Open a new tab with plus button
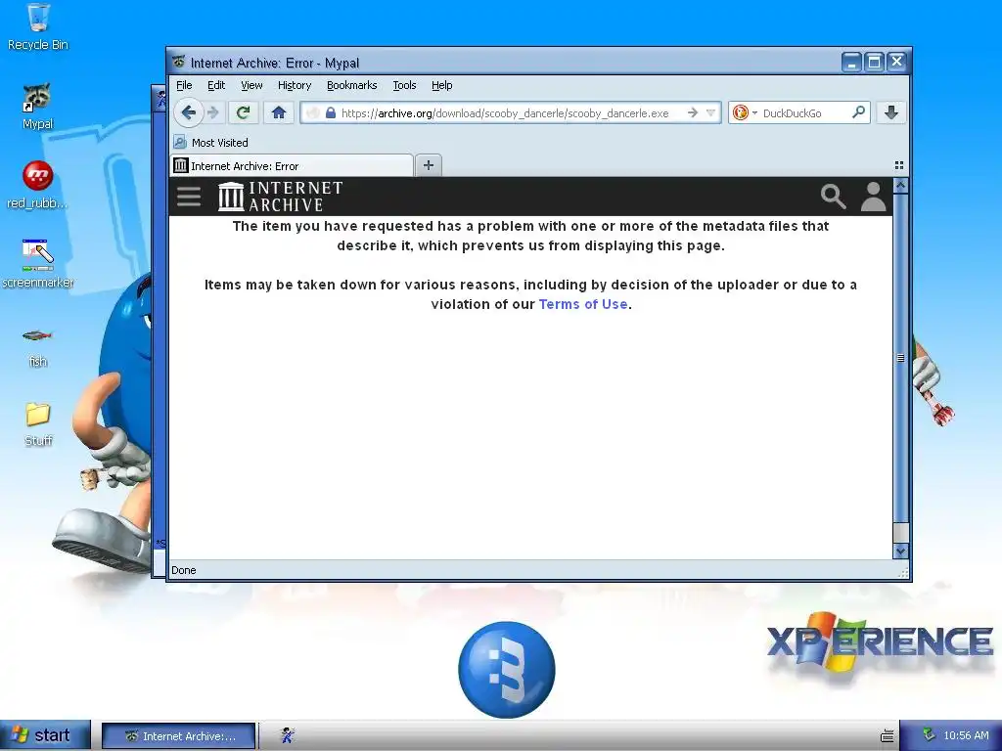Image resolution: width=1002 pixels, height=751 pixels. 429,165
